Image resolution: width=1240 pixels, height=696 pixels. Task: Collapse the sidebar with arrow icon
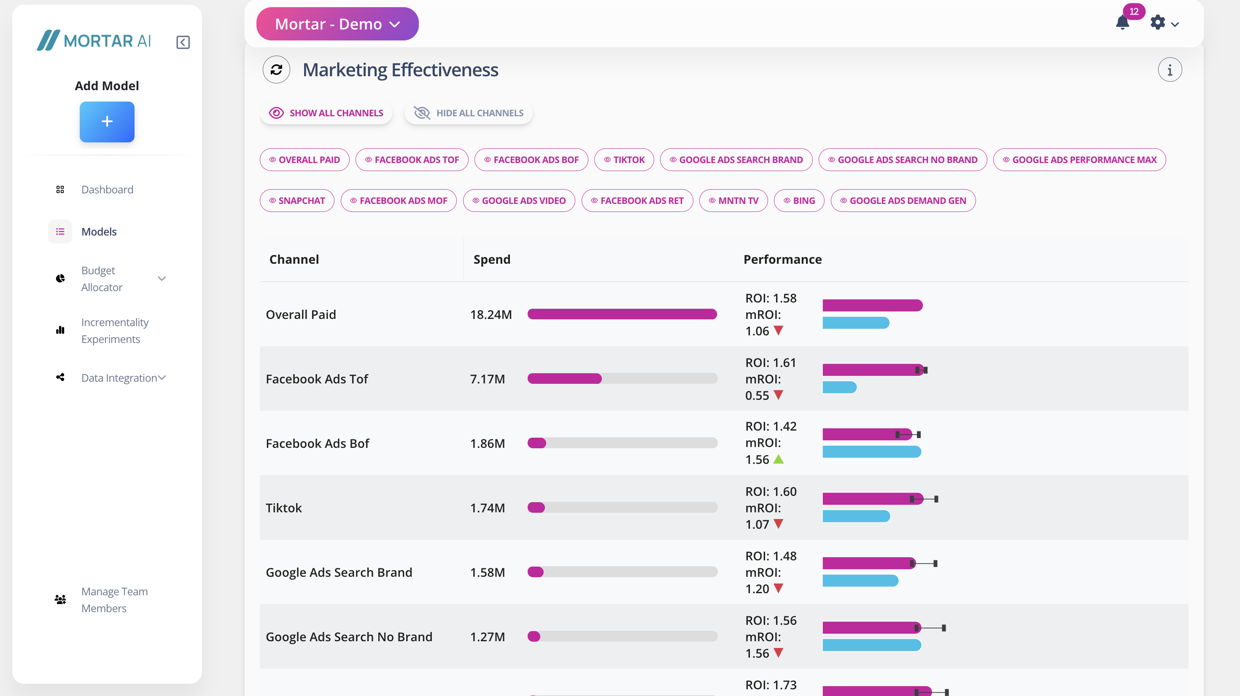[x=183, y=42]
